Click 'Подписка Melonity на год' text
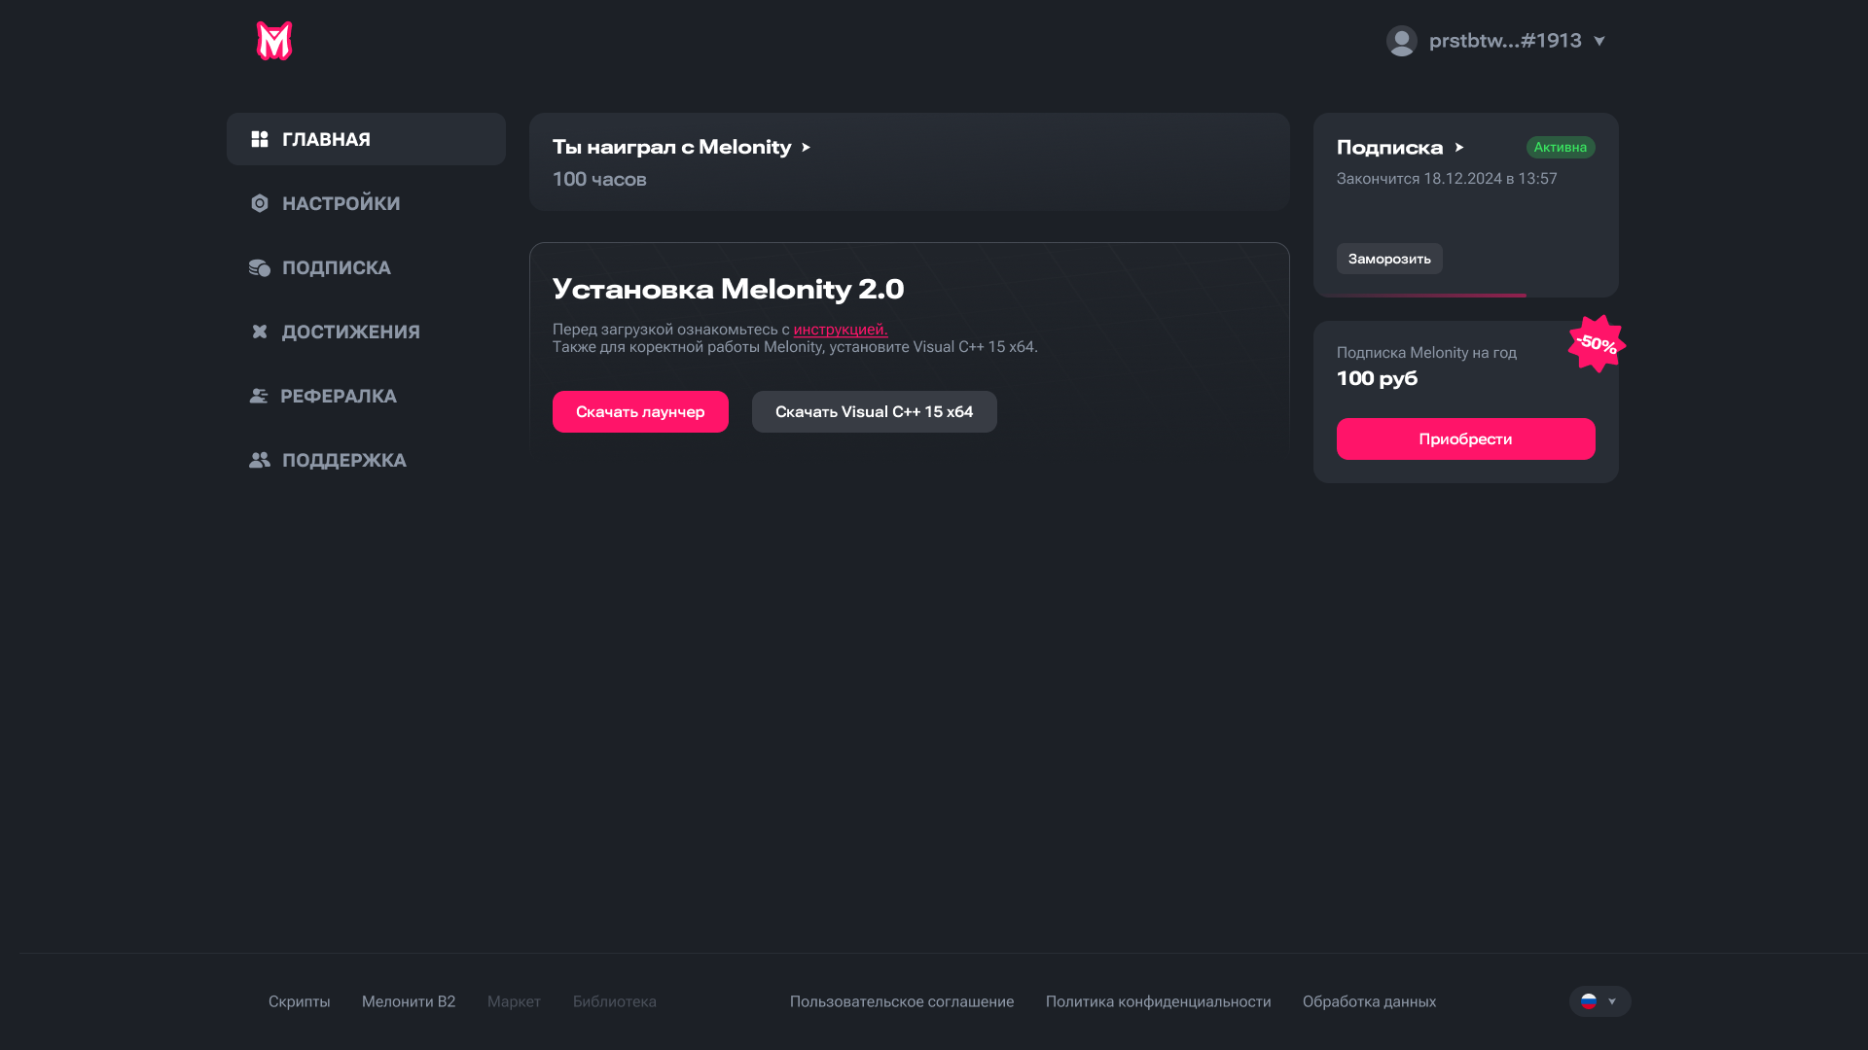The image size is (1868, 1050). (x=1426, y=353)
